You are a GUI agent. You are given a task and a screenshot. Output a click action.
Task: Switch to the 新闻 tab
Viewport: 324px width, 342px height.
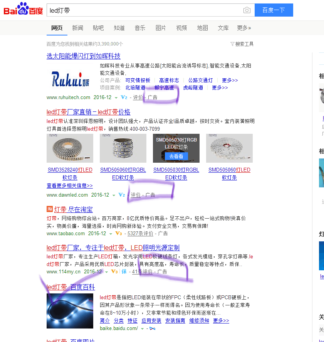tap(78, 28)
